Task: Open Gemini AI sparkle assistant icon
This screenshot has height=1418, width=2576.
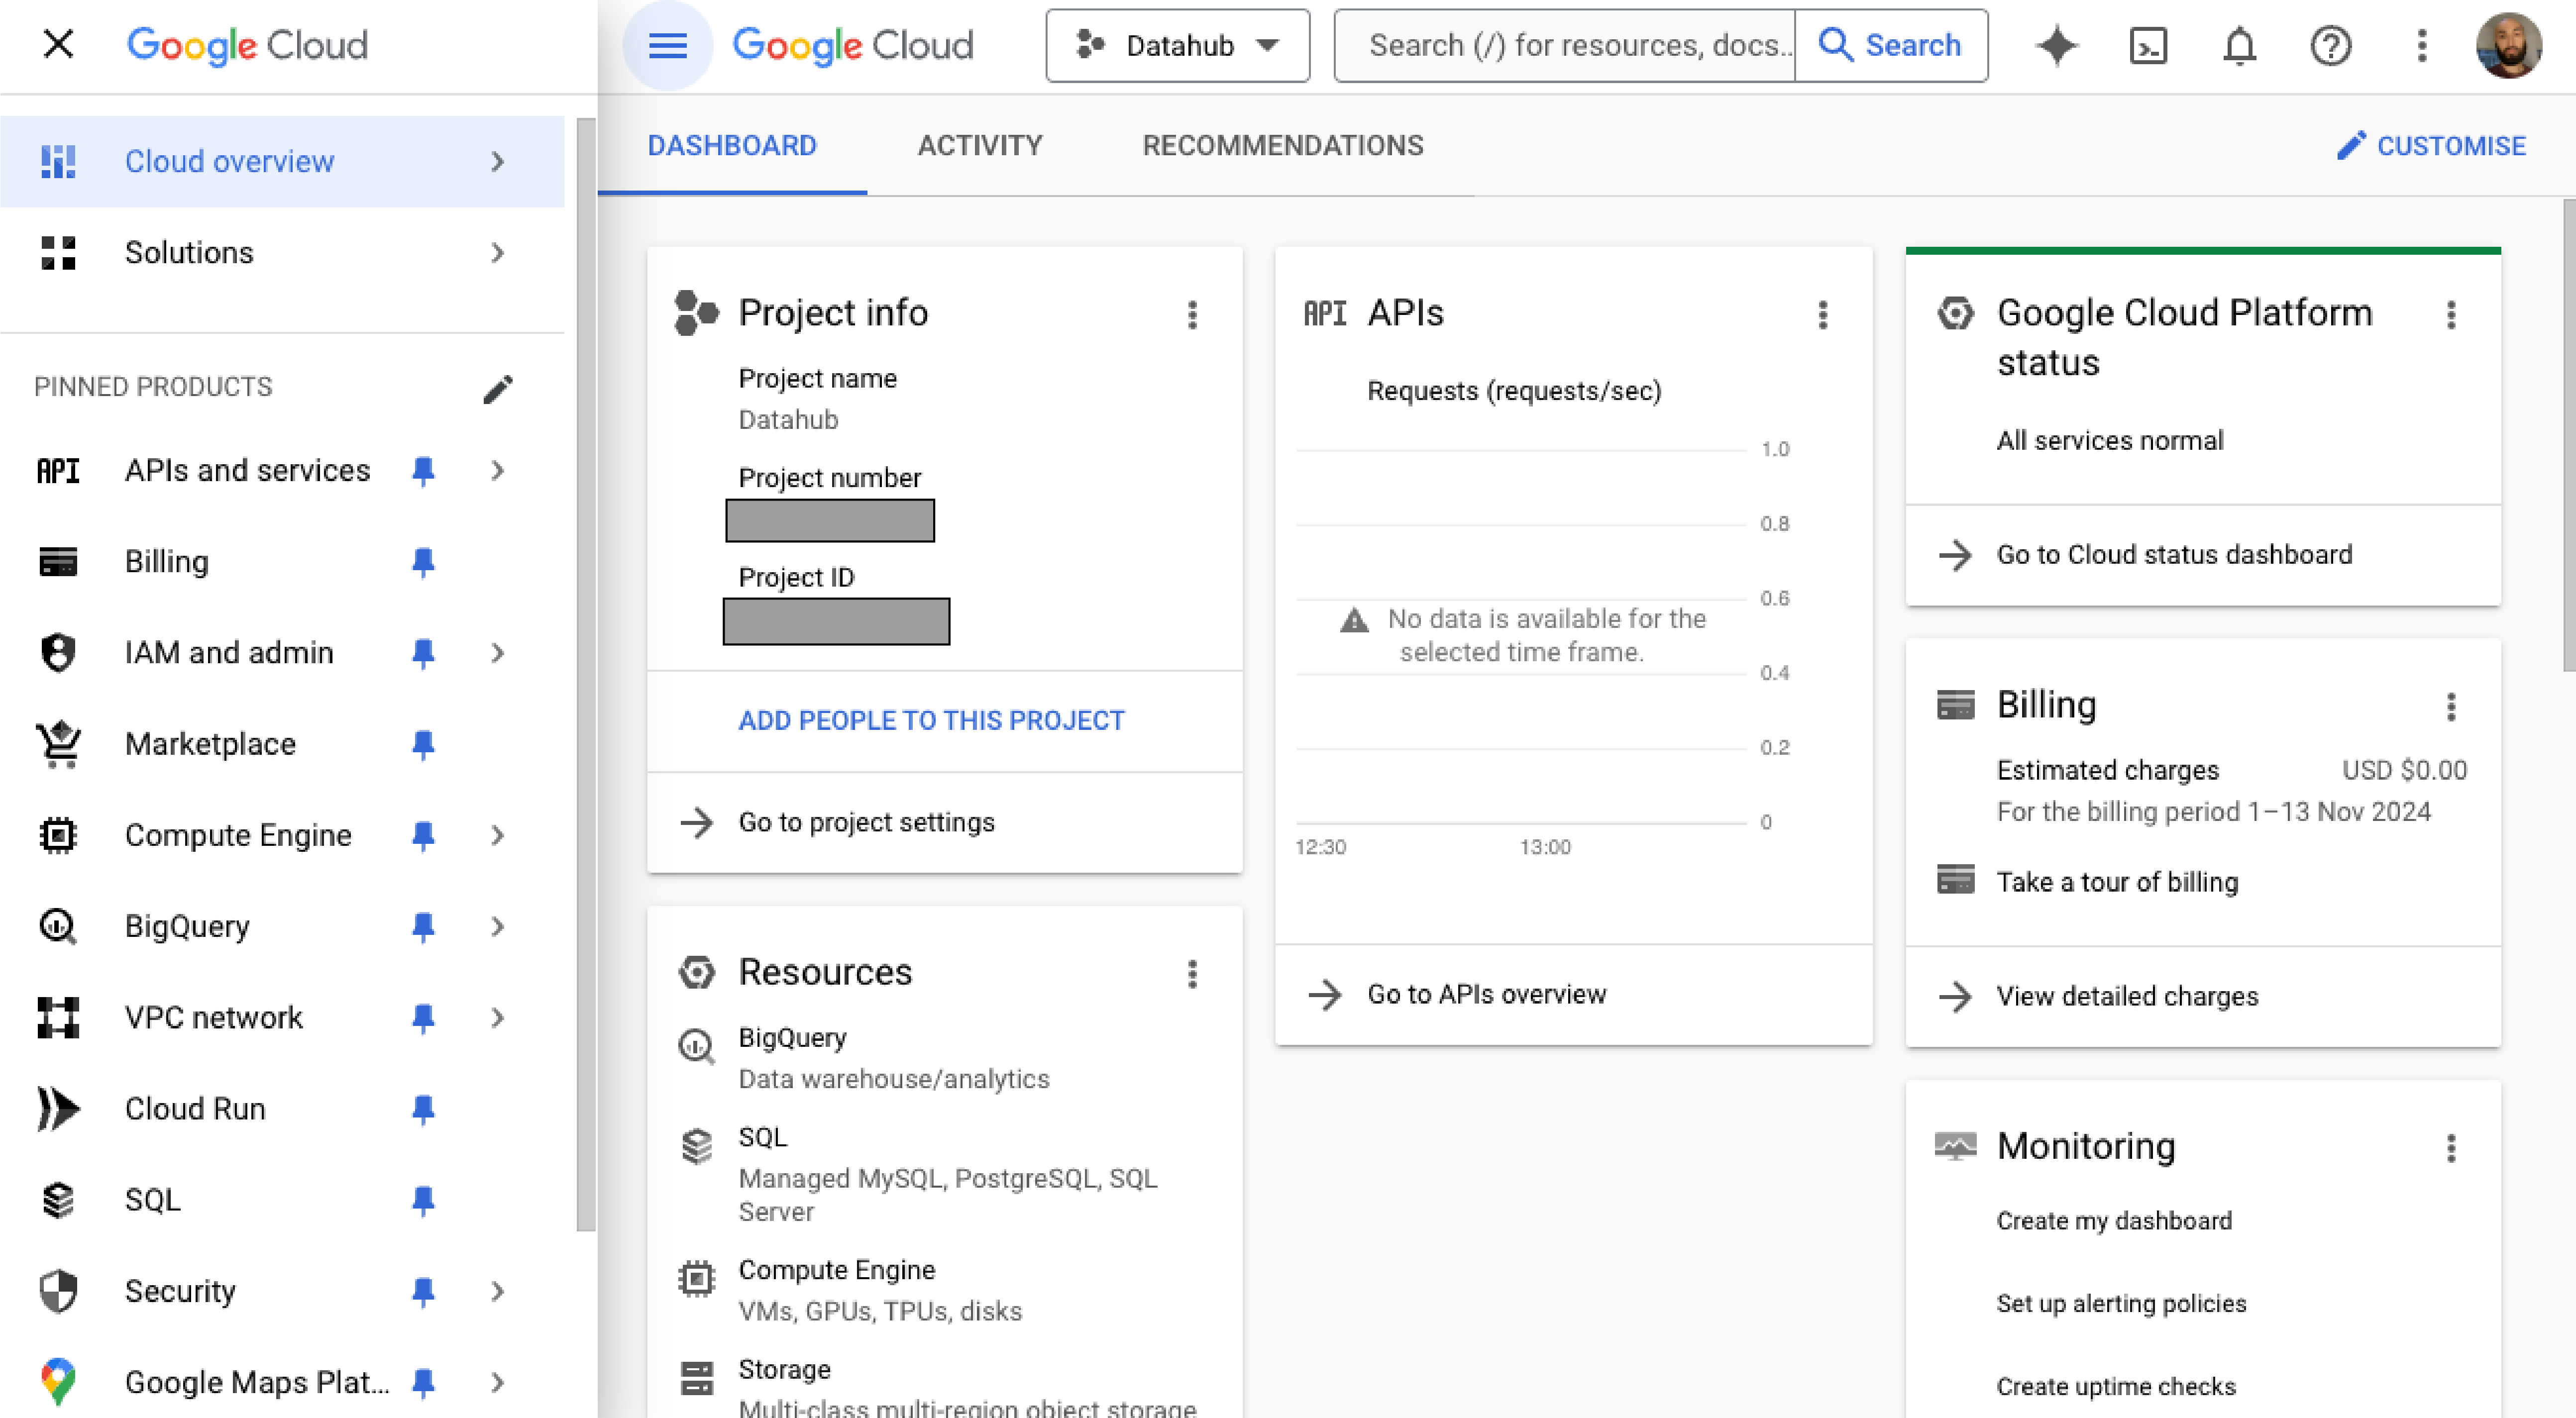Action: [2056, 46]
